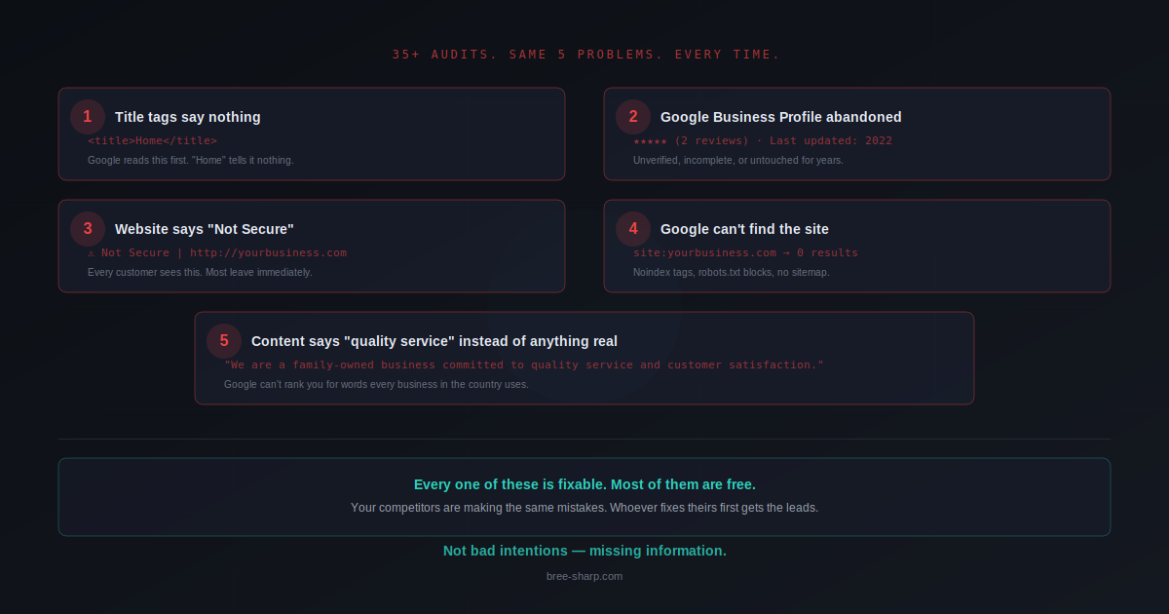Select the number 3 circle badge
This screenshot has width=1169, height=614.
point(88,229)
